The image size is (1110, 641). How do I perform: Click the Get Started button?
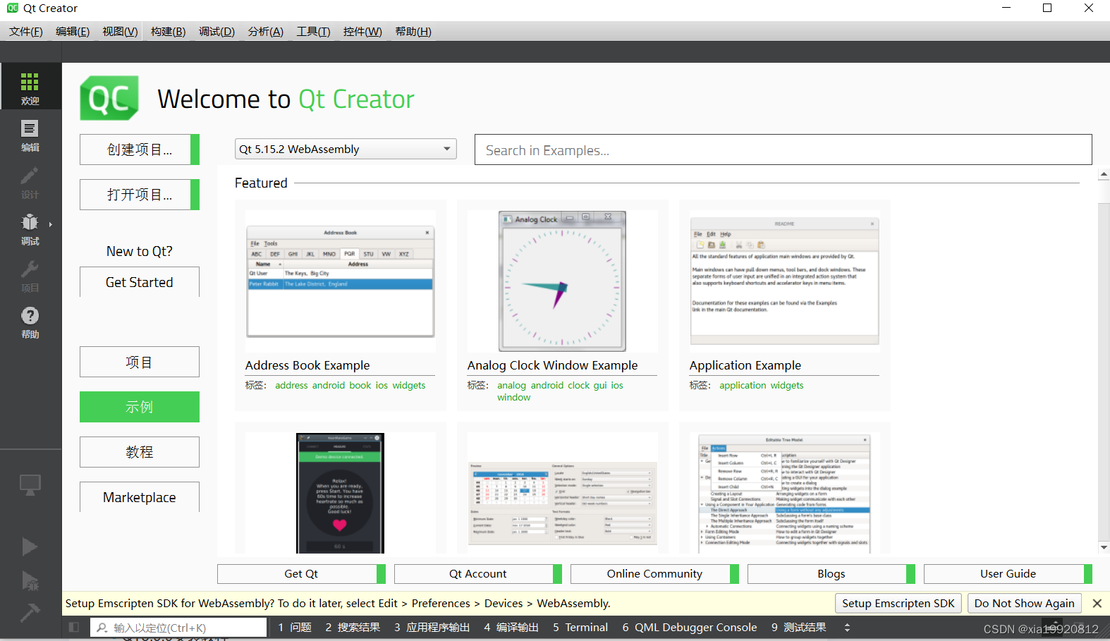click(140, 282)
